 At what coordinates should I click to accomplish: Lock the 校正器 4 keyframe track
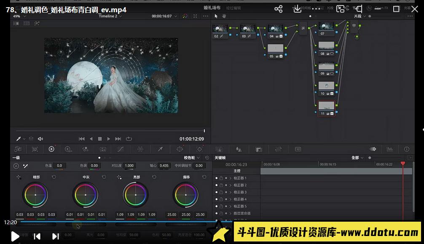[x=221, y=199]
